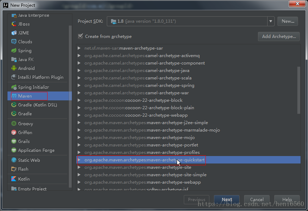Click the Cancel button

pos(257,199)
